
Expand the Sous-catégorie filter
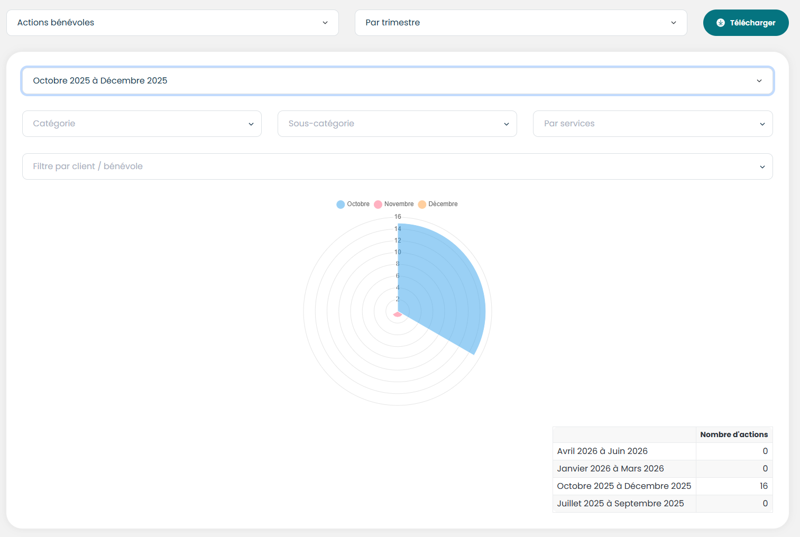(397, 124)
